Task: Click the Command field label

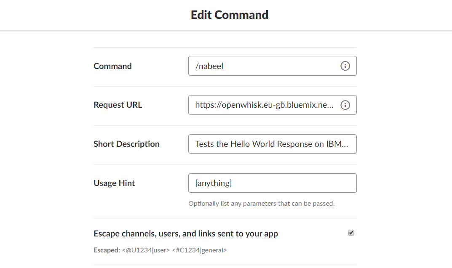Action: [x=112, y=66]
